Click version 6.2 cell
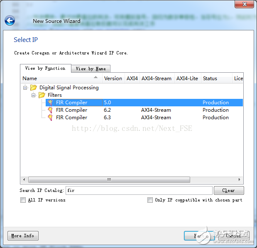Screen dimensions: 257x248 point(108,110)
